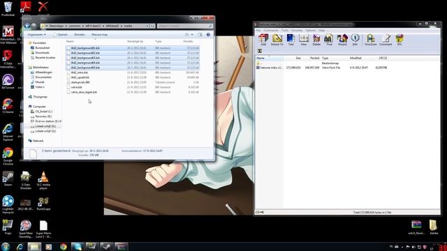Select Documenten in the Bibliotheken tree
Screen dimensions: 447x251
[43, 77]
